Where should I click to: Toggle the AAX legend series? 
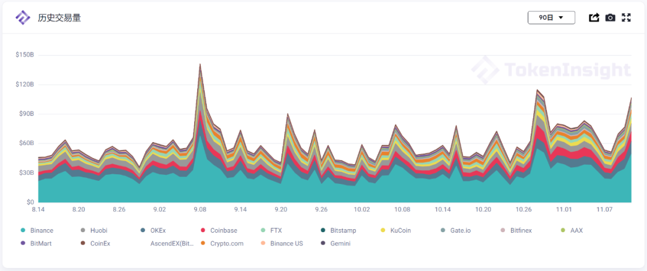pos(572,230)
